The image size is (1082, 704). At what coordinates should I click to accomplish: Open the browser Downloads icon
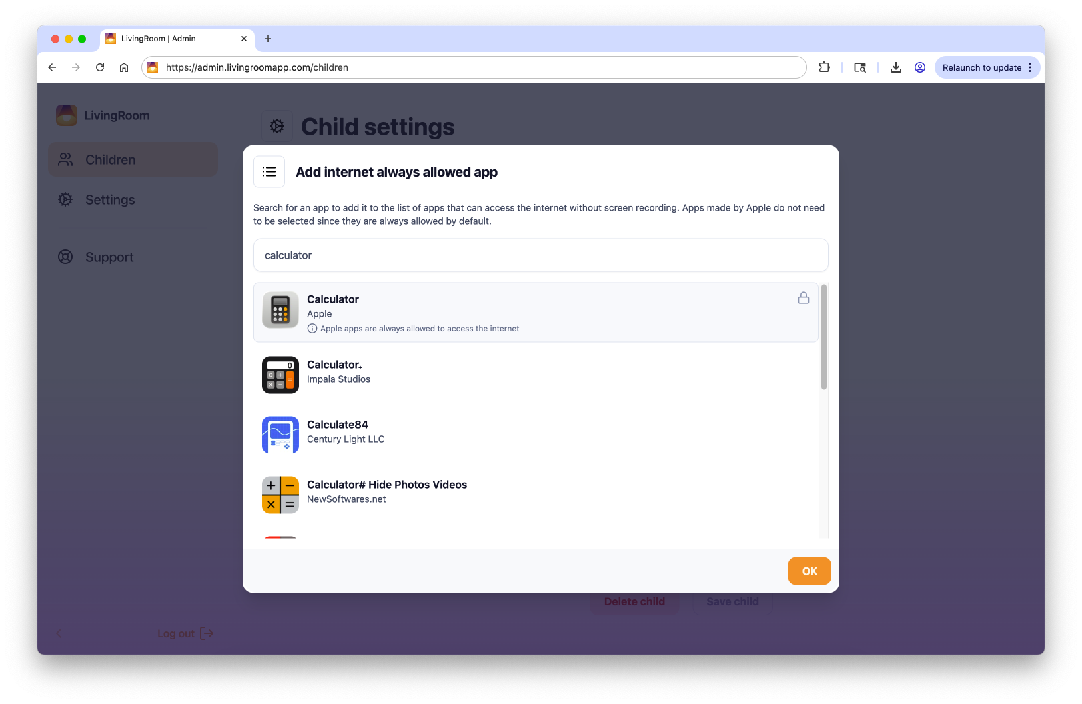pyautogui.click(x=895, y=67)
